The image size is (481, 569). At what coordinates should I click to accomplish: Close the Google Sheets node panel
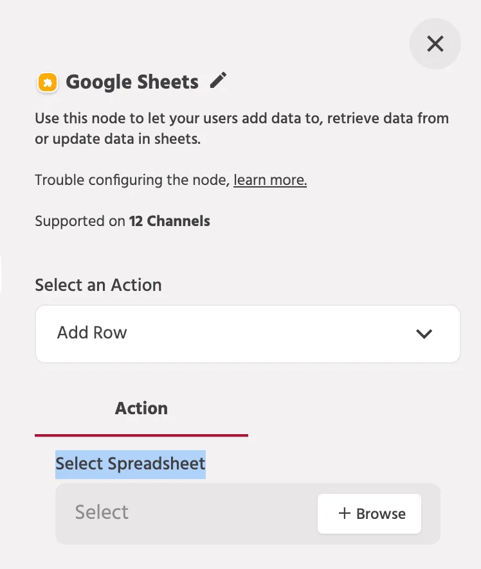435,44
